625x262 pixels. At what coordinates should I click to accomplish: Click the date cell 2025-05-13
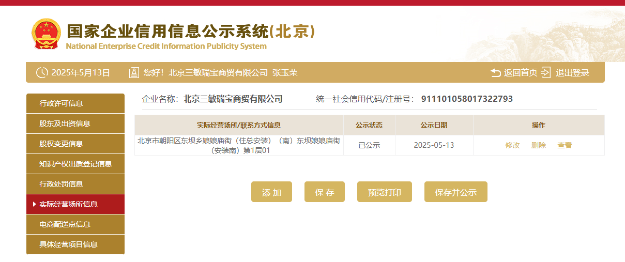tap(434, 145)
